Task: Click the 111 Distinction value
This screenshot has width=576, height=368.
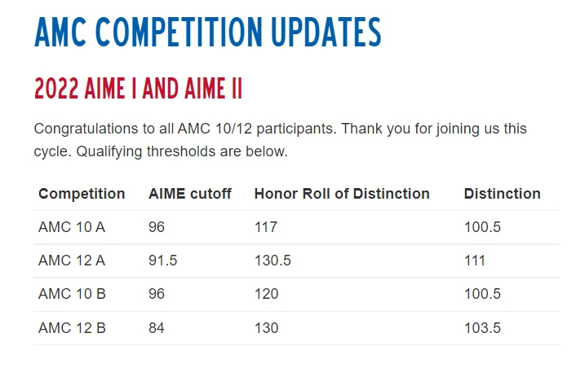Action: tap(475, 261)
